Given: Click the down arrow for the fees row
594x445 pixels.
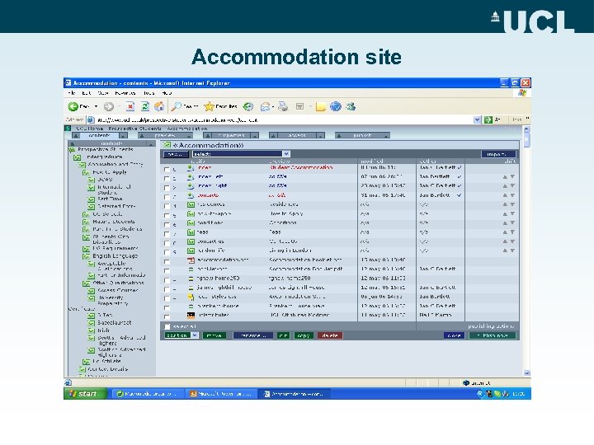Looking at the screenshot, I should pyautogui.click(x=512, y=232).
